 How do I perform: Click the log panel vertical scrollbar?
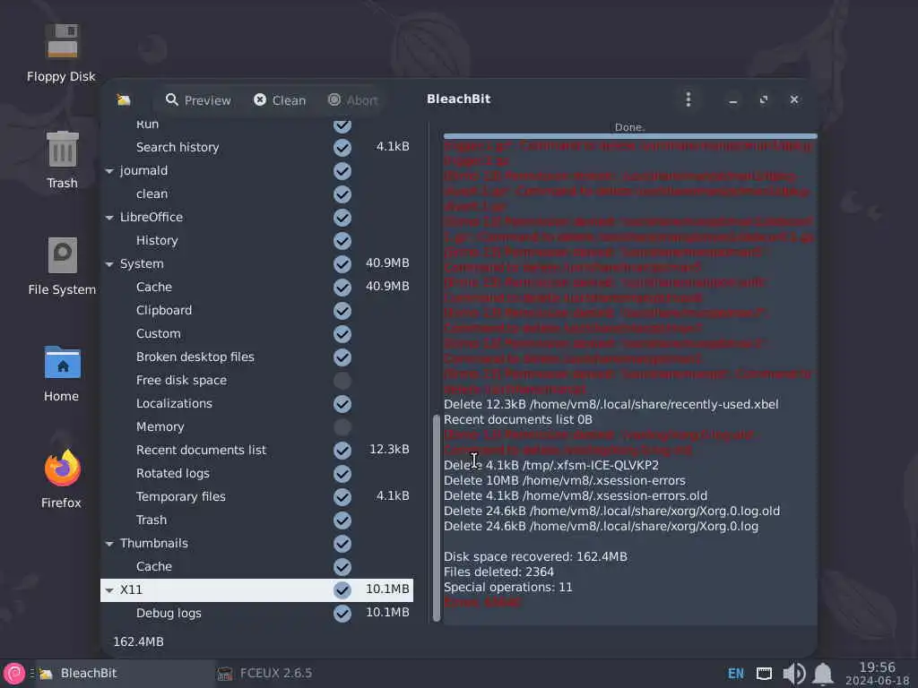tap(437, 518)
